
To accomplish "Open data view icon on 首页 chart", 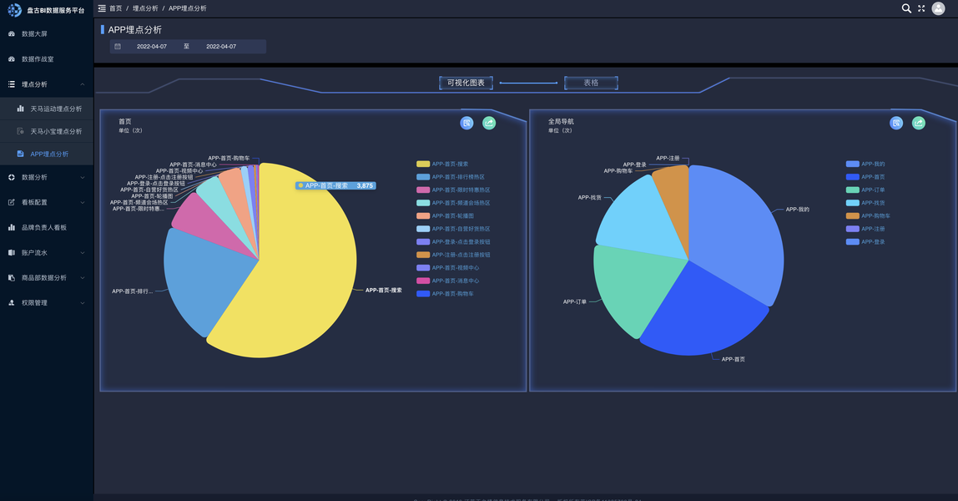I will click(x=466, y=123).
